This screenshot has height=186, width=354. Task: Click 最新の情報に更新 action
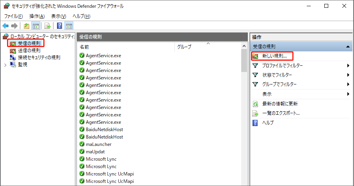point(280,104)
